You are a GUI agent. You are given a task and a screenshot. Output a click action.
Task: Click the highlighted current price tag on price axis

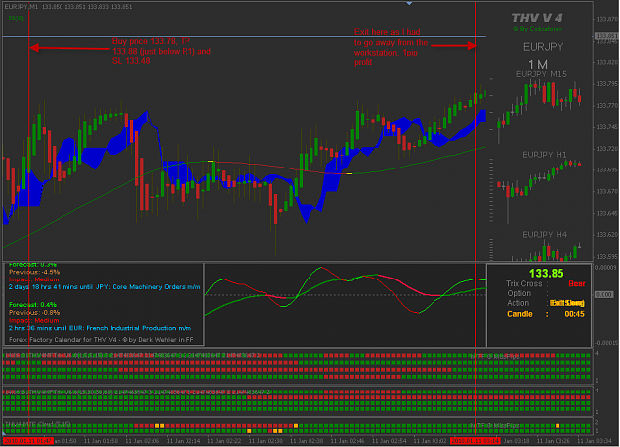click(x=606, y=36)
